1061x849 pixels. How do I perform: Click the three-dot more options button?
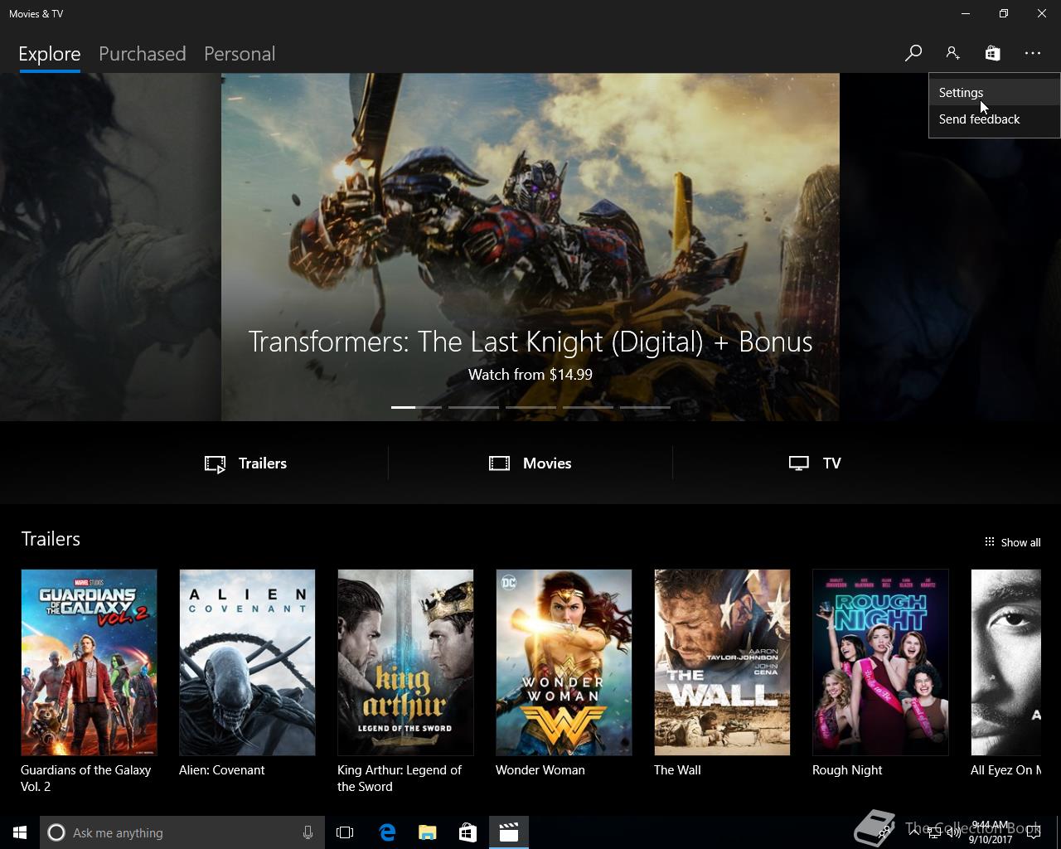pos(1032,53)
